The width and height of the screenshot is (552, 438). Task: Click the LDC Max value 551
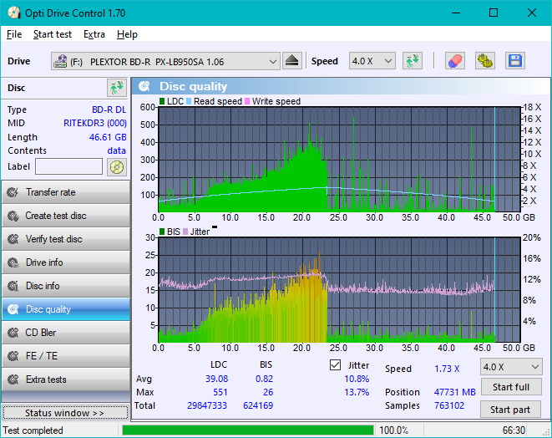220,392
